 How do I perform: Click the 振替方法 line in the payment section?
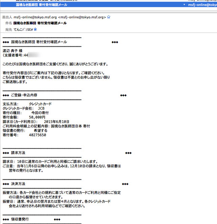point(62,193)
